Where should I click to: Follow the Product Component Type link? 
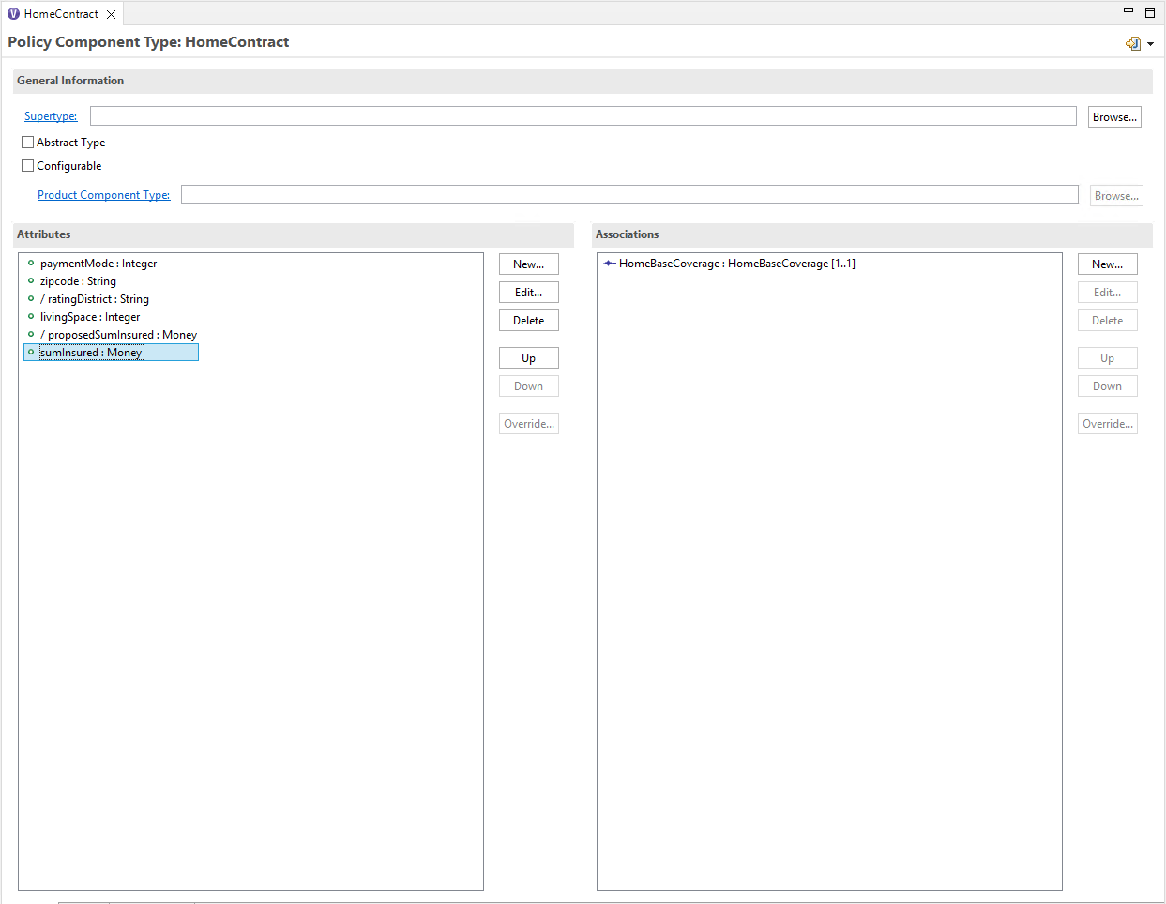click(x=103, y=195)
